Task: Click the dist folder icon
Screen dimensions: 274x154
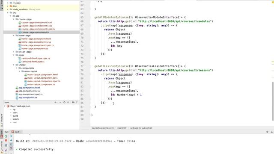Action: [x=11, y=6]
